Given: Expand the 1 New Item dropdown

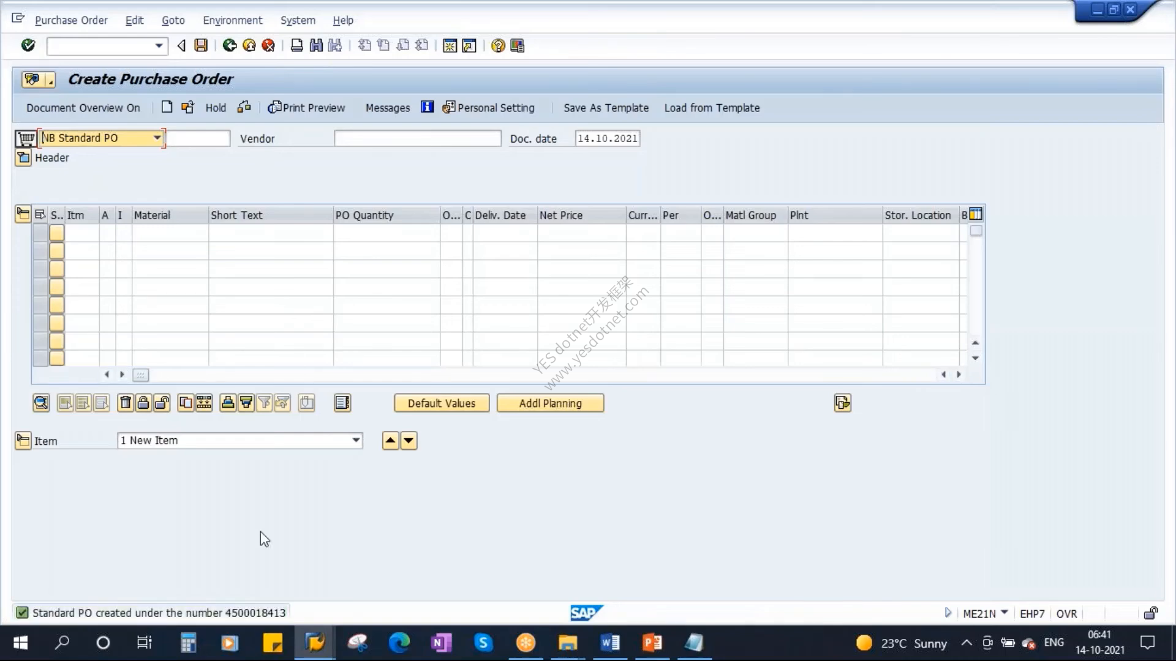Looking at the screenshot, I should pos(356,441).
